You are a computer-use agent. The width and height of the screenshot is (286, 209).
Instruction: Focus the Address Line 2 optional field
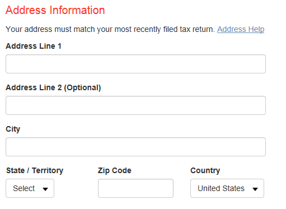(135, 105)
